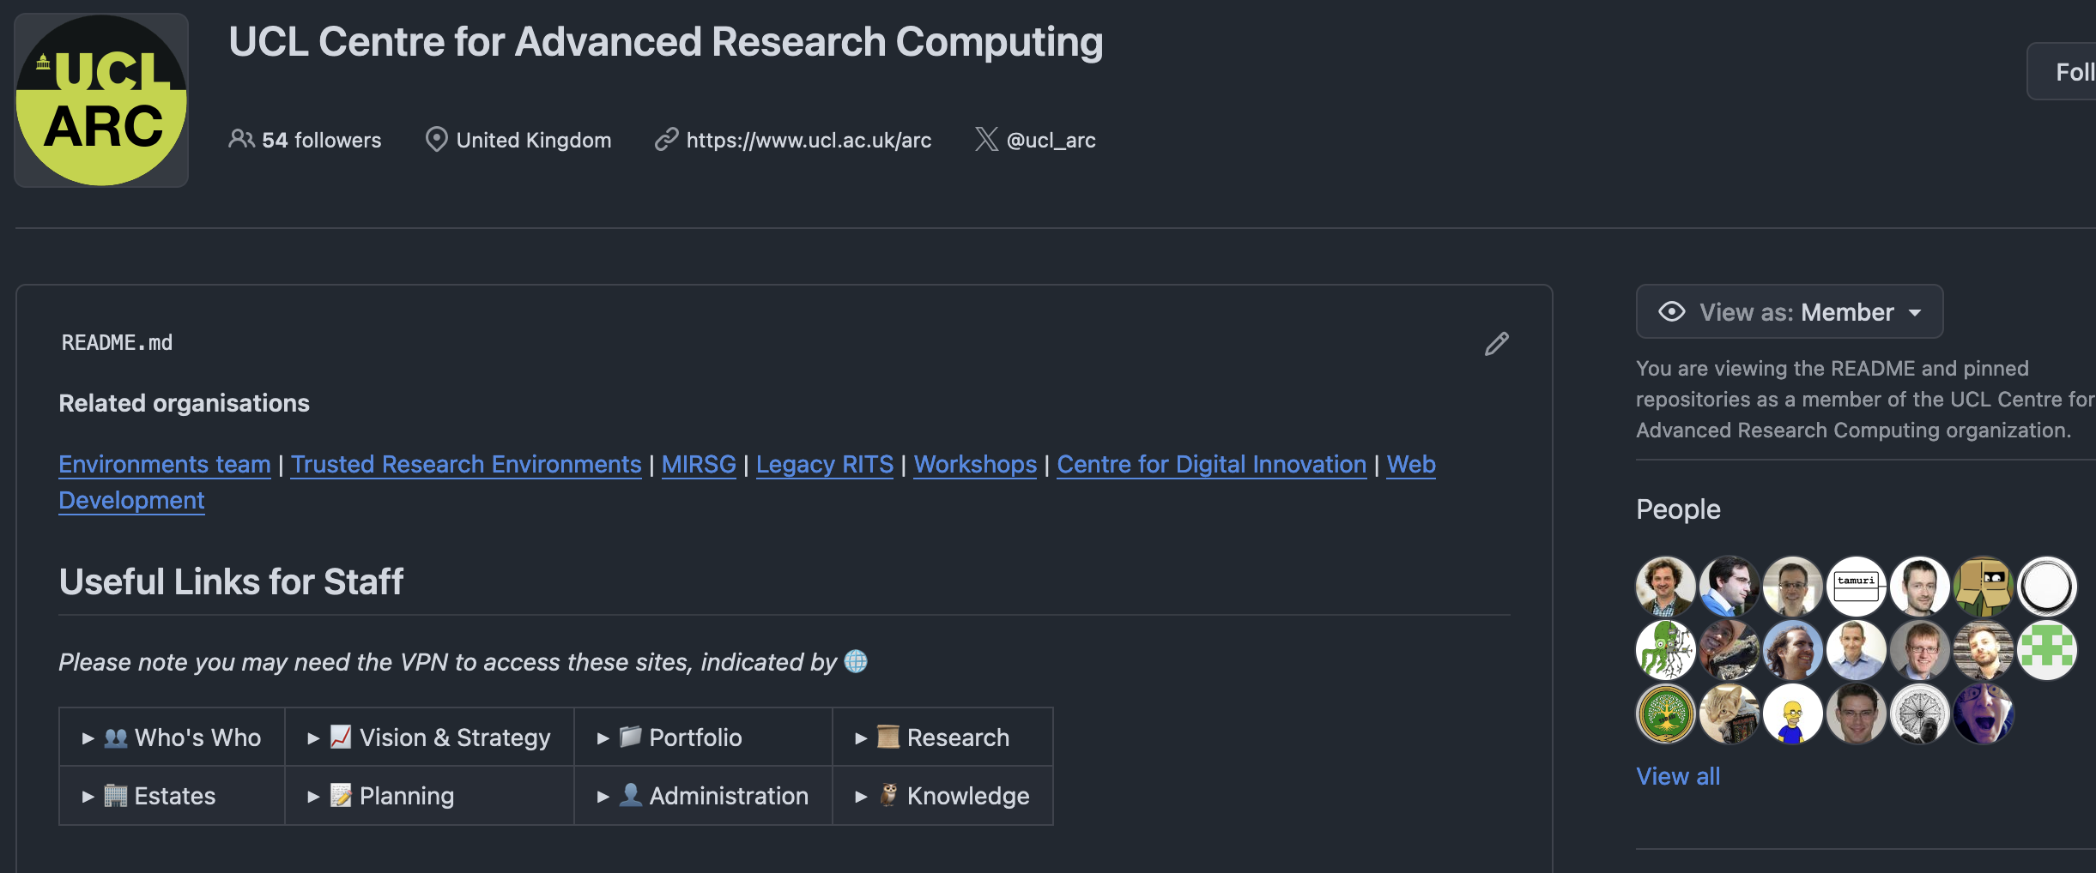2096x873 pixels.
Task: Click the X logo beside @ucl_arc
Action: 986,139
